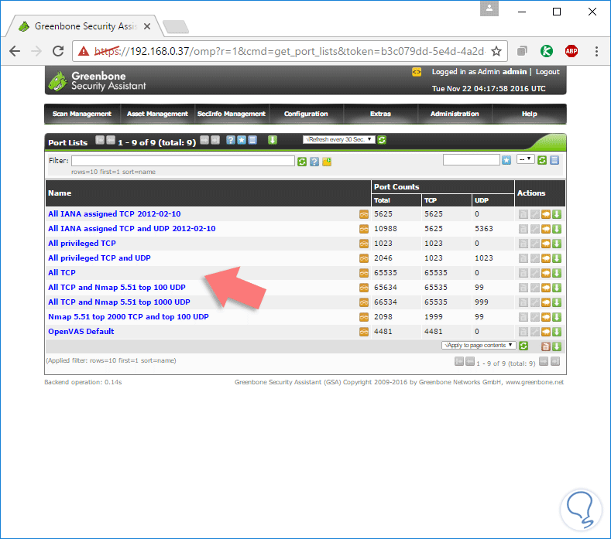This screenshot has height=539, width=611.
Task: Click glasses icon for OpenVAS Default row
Action: [x=363, y=332]
